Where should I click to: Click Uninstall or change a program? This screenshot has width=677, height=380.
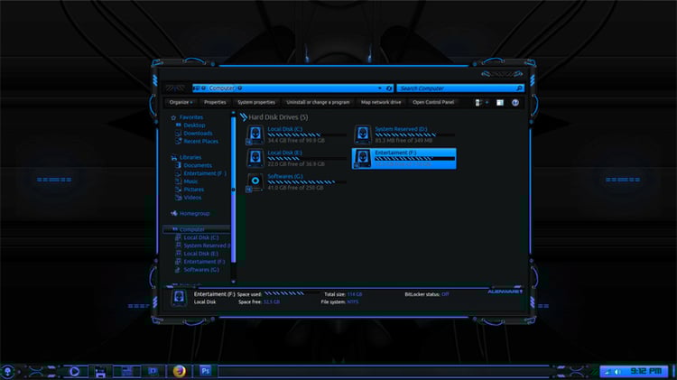[318, 102]
